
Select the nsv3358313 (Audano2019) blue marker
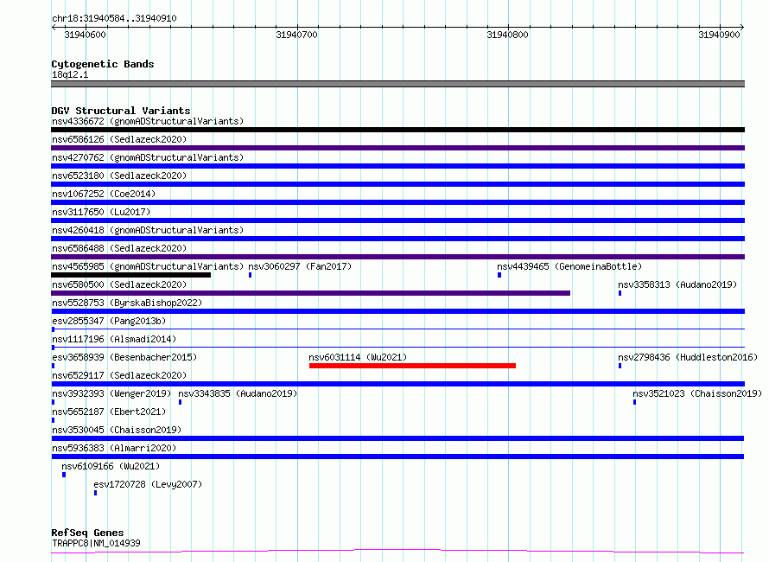point(620,293)
